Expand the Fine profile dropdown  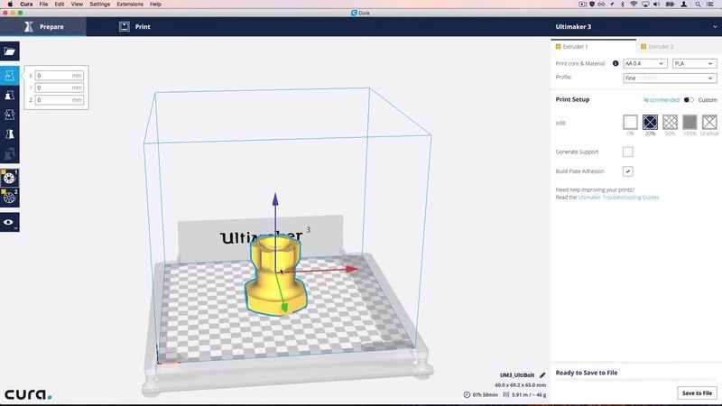point(669,78)
